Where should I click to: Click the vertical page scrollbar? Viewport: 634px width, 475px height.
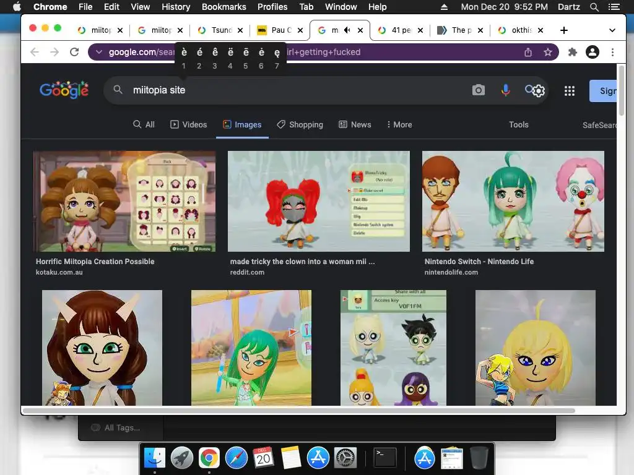622,90
